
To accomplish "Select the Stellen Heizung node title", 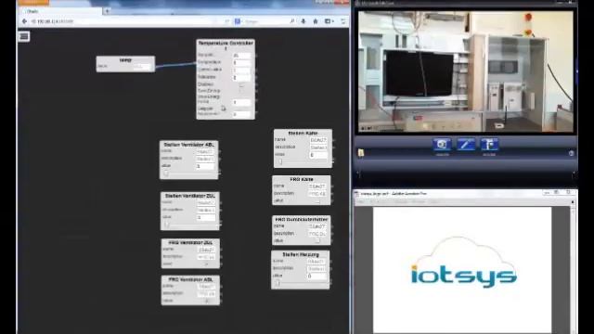I will tap(301, 255).
